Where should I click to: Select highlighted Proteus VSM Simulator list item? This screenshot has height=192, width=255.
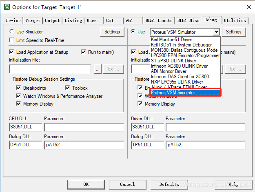[x=185, y=93]
